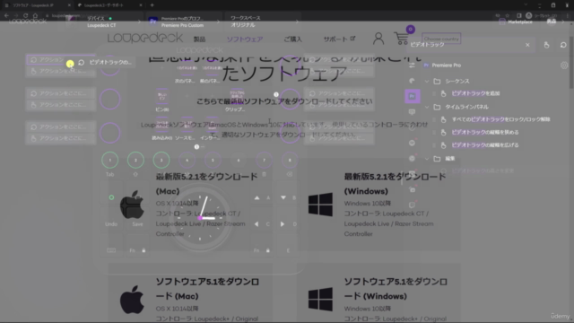Screen dimensions: 574x323
Task: Open the サポート external link menu
Action: 339,39
